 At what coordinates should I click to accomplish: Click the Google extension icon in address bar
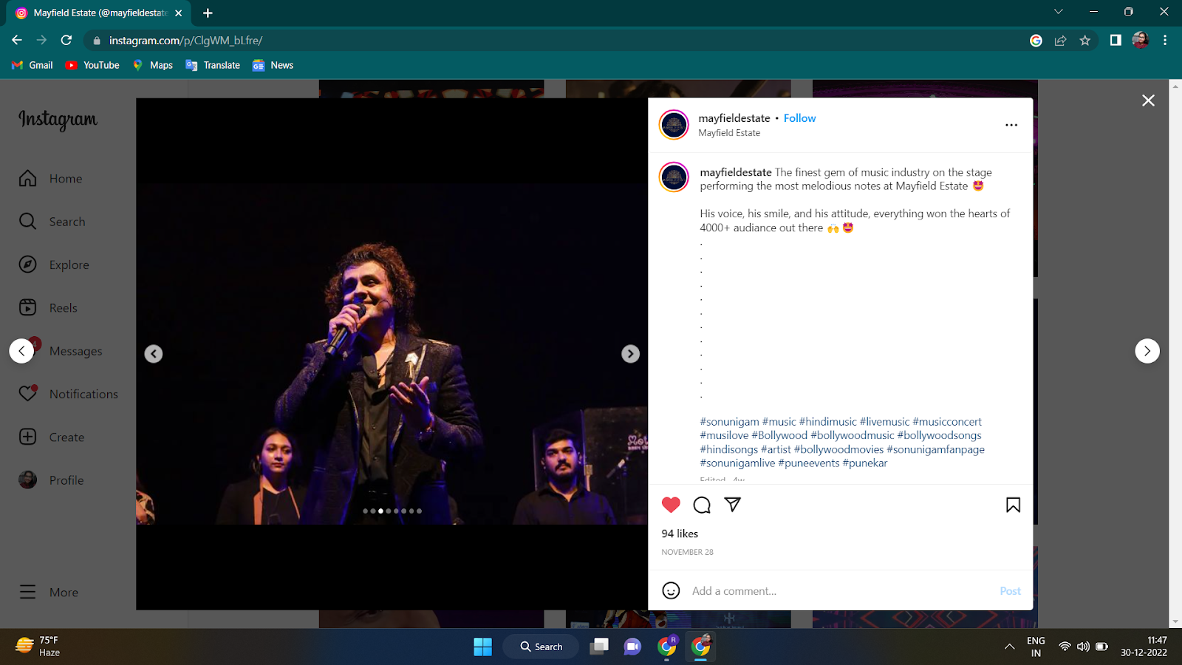pos(1036,41)
